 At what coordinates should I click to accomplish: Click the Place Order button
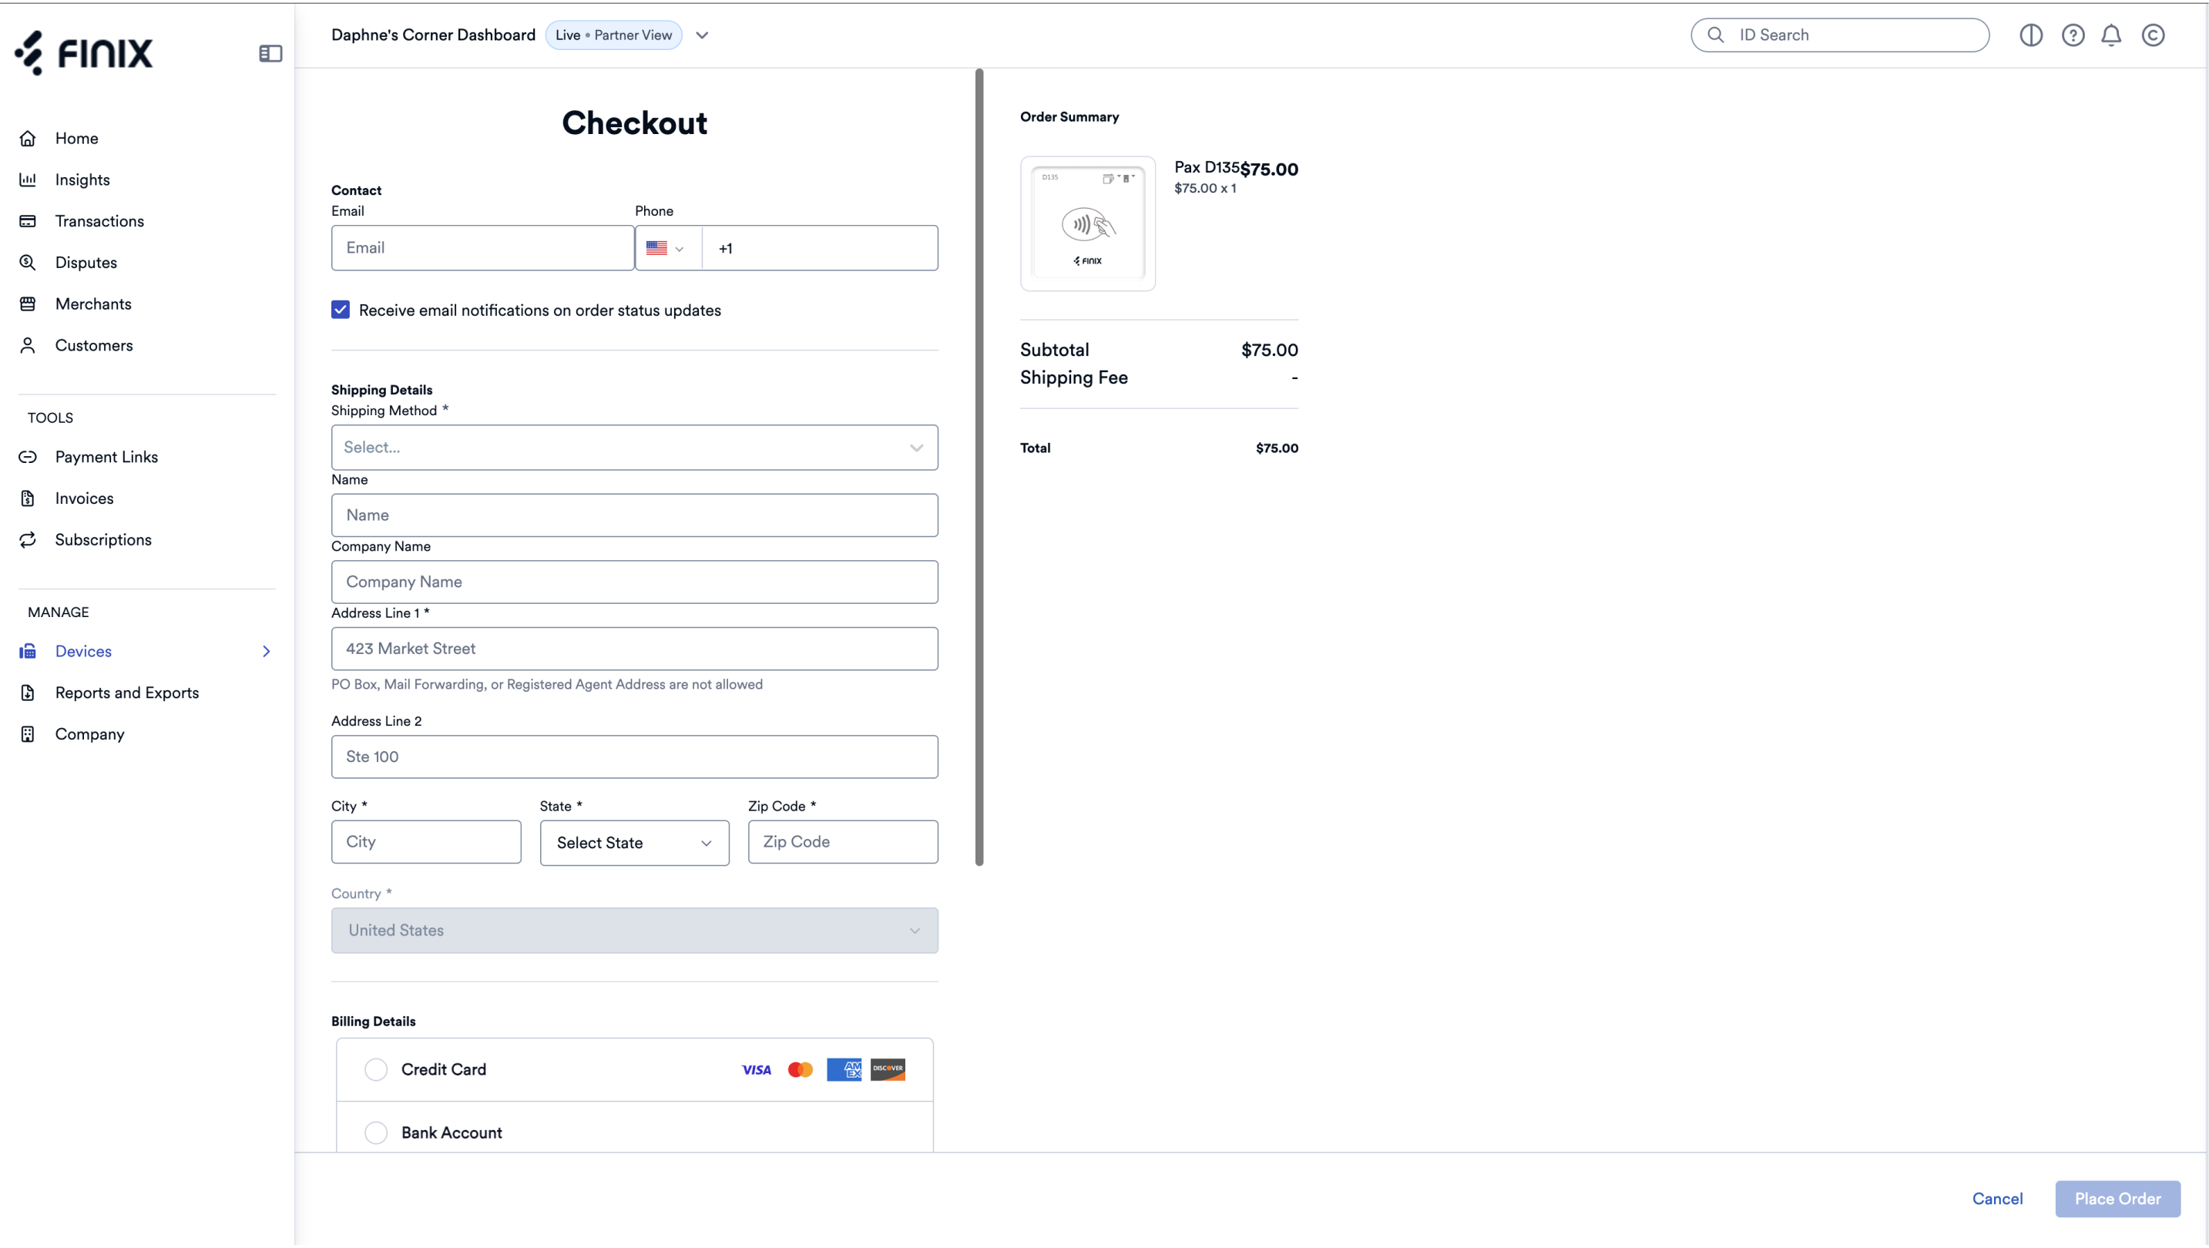coord(2117,1198)
